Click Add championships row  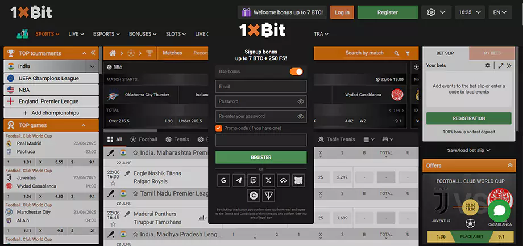pyautogui.click(x=51, y=113)
